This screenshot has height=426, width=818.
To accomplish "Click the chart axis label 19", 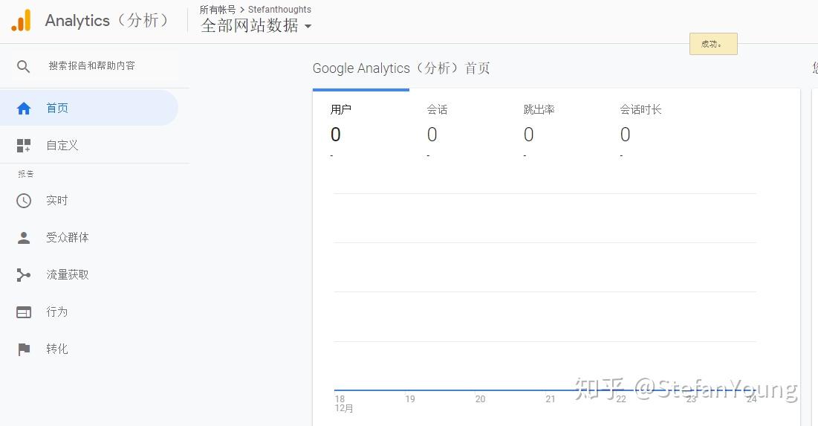I will coord(410,398).
